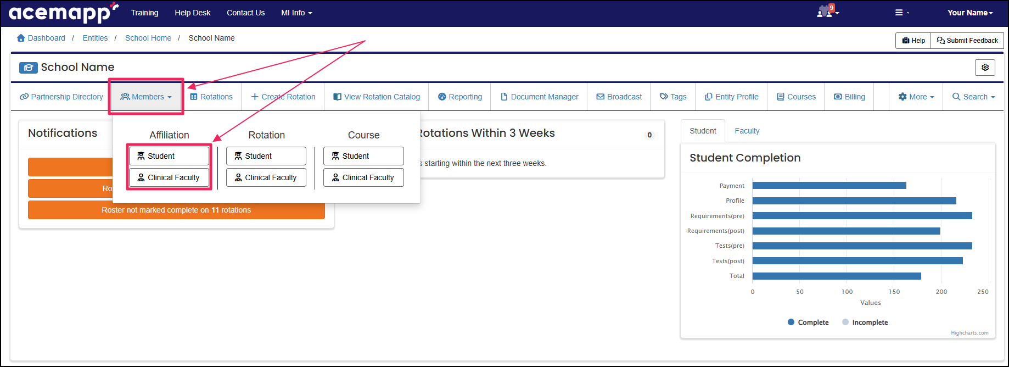Open the Tags tab
The width and height of the screenshot is (1009, 367).
pos(673,97)
